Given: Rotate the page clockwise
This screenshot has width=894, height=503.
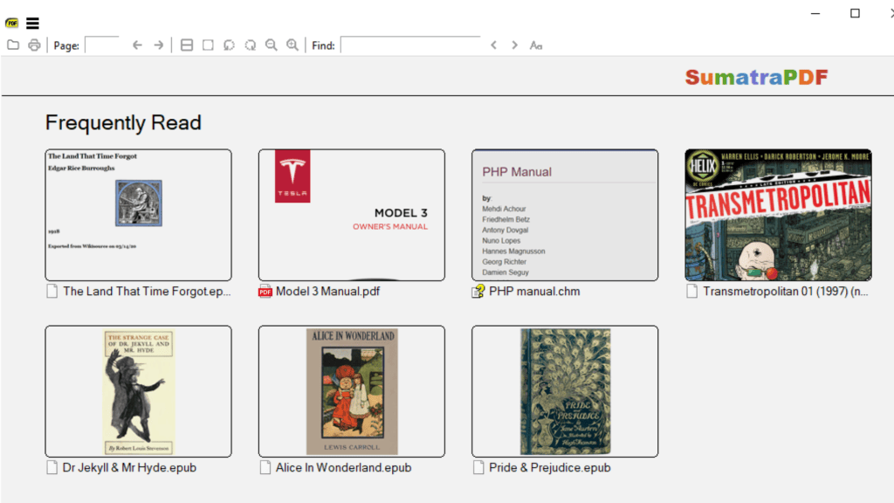Looking at the screenshot, I should [250, 45].
